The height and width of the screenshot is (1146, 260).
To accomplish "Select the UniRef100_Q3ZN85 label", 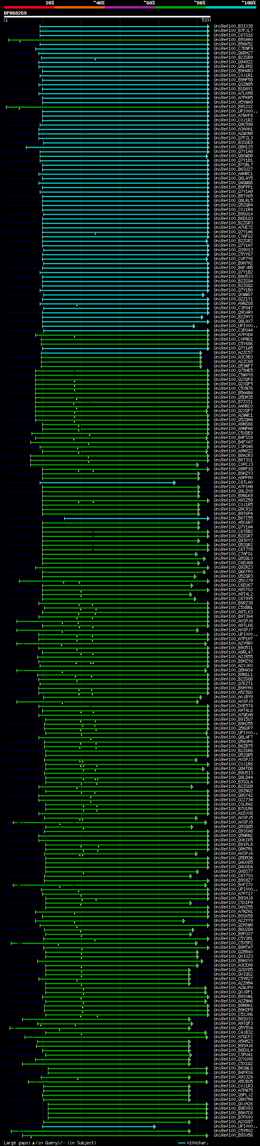I will pos(233,85).
